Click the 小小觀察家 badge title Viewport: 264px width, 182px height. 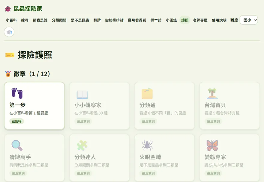click(88, 105)
